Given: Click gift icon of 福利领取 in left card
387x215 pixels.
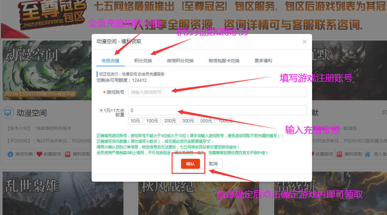Looking at the screenshot, I should pos(68,154).
